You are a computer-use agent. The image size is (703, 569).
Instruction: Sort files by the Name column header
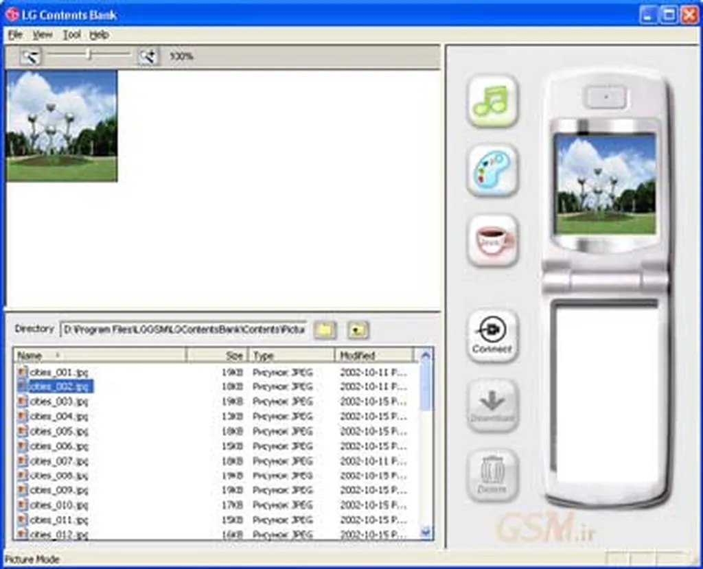pyautogui.click(x=31, y=356)
